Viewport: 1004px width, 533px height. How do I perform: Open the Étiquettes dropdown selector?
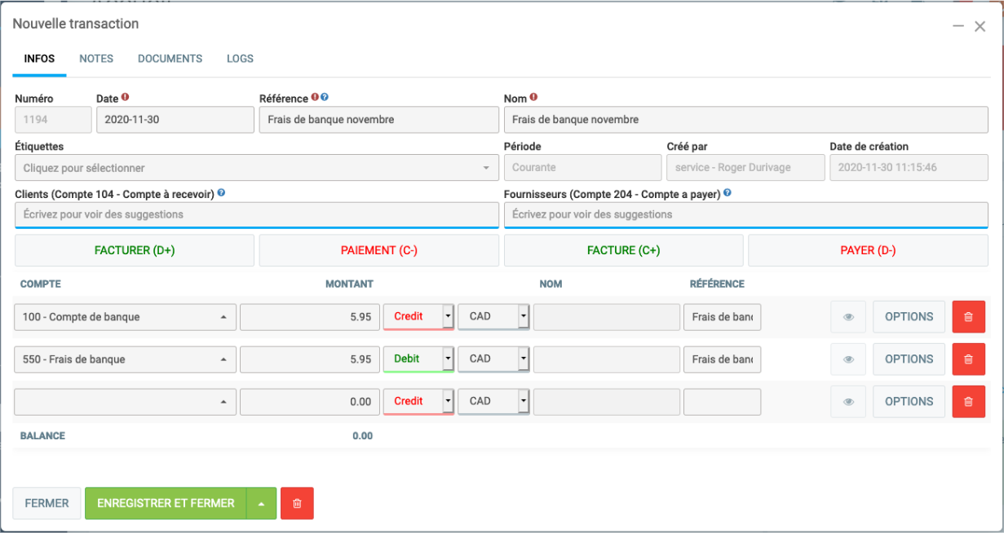256,168
